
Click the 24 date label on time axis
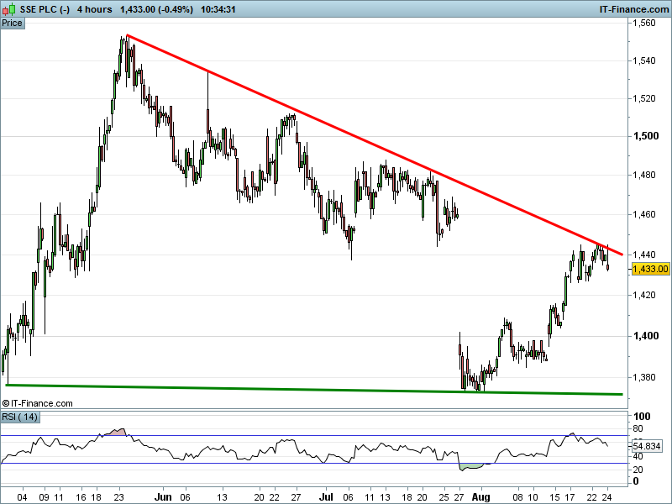click(607, 497)
